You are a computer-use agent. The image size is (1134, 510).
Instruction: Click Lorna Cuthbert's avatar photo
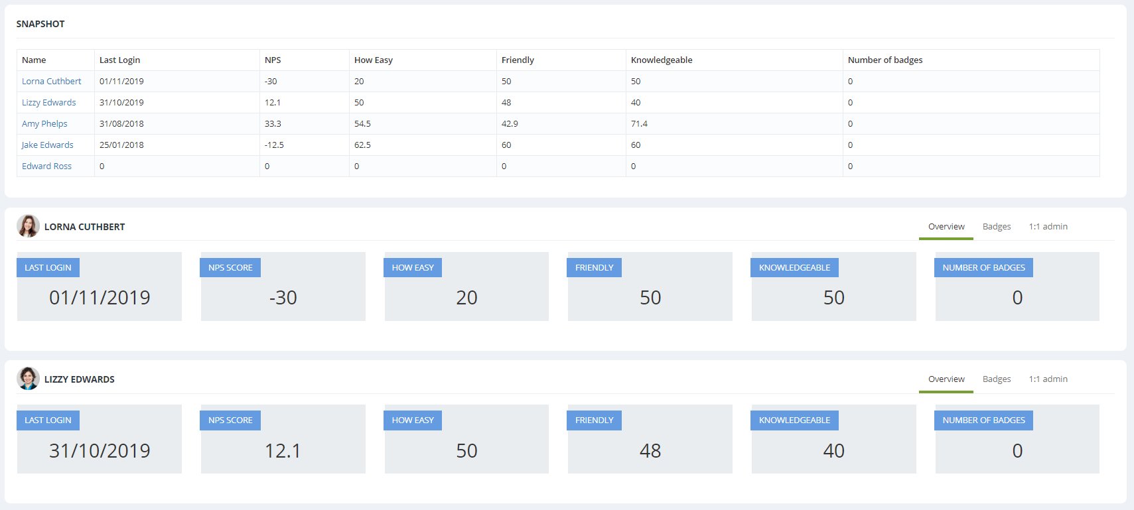(28, 226)
